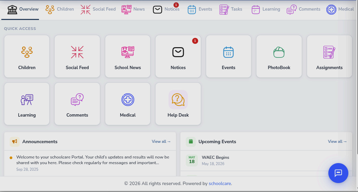
Task: Open the Comments speech-bubble card icon
Action: [77, 100]
